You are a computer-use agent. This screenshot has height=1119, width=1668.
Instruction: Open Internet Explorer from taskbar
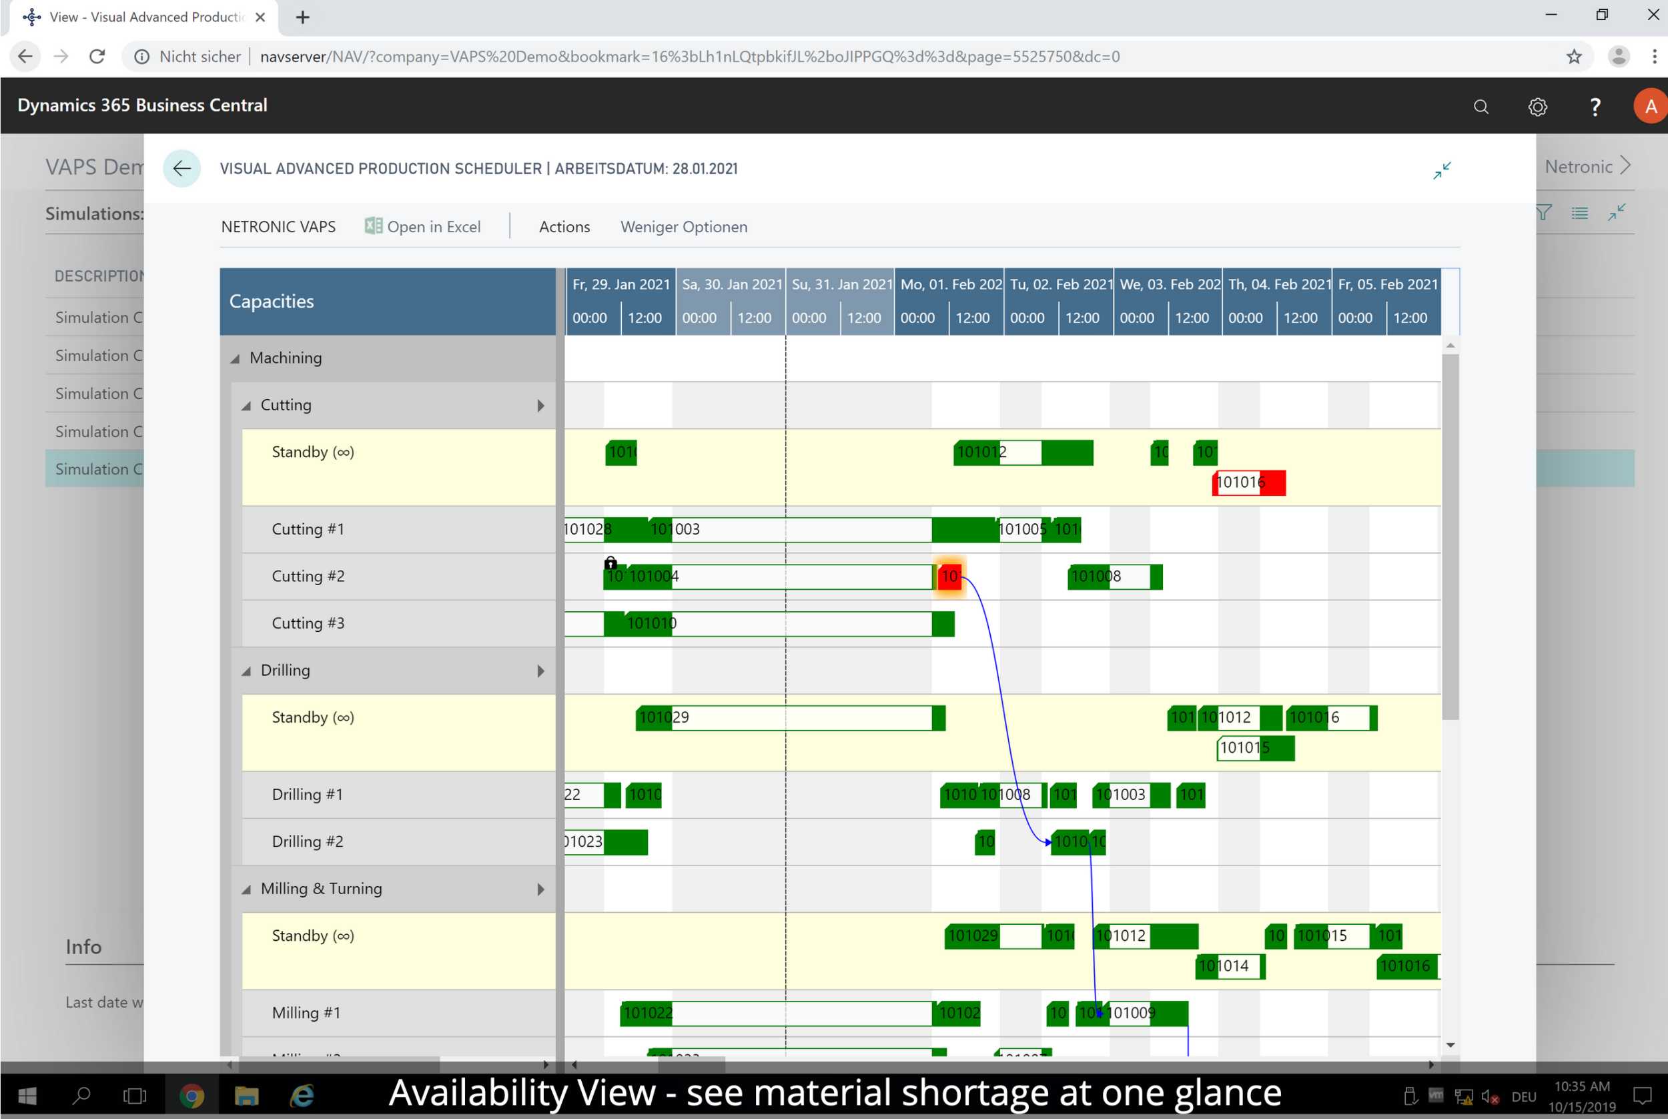(302, 1096)
